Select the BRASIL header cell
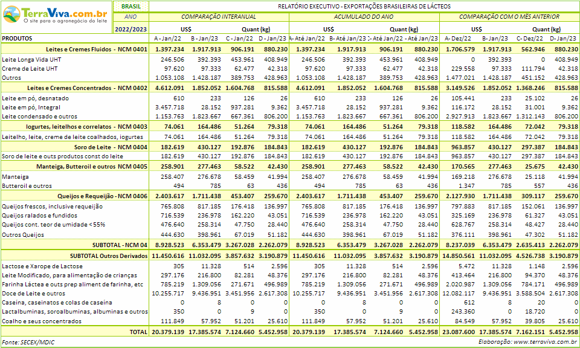 (x=130, y=5)
